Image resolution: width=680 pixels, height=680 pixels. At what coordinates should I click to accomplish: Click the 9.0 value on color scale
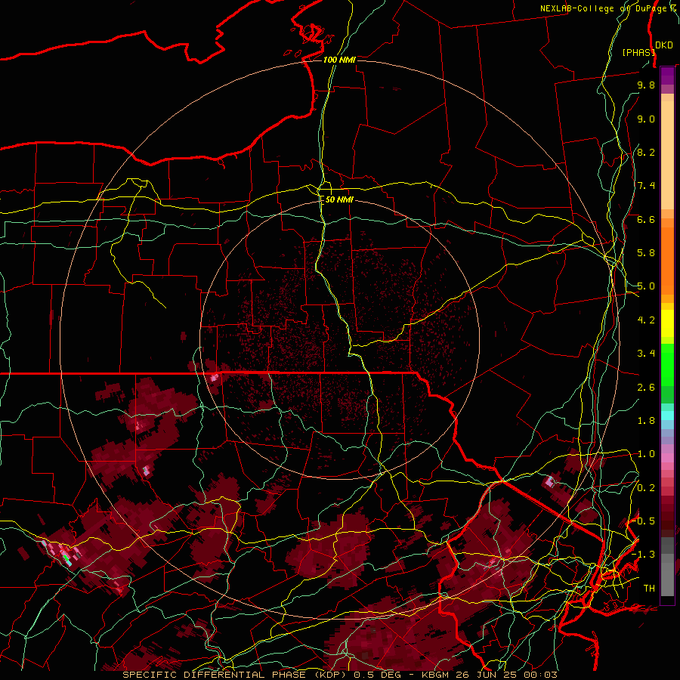(x=646, y=119)
